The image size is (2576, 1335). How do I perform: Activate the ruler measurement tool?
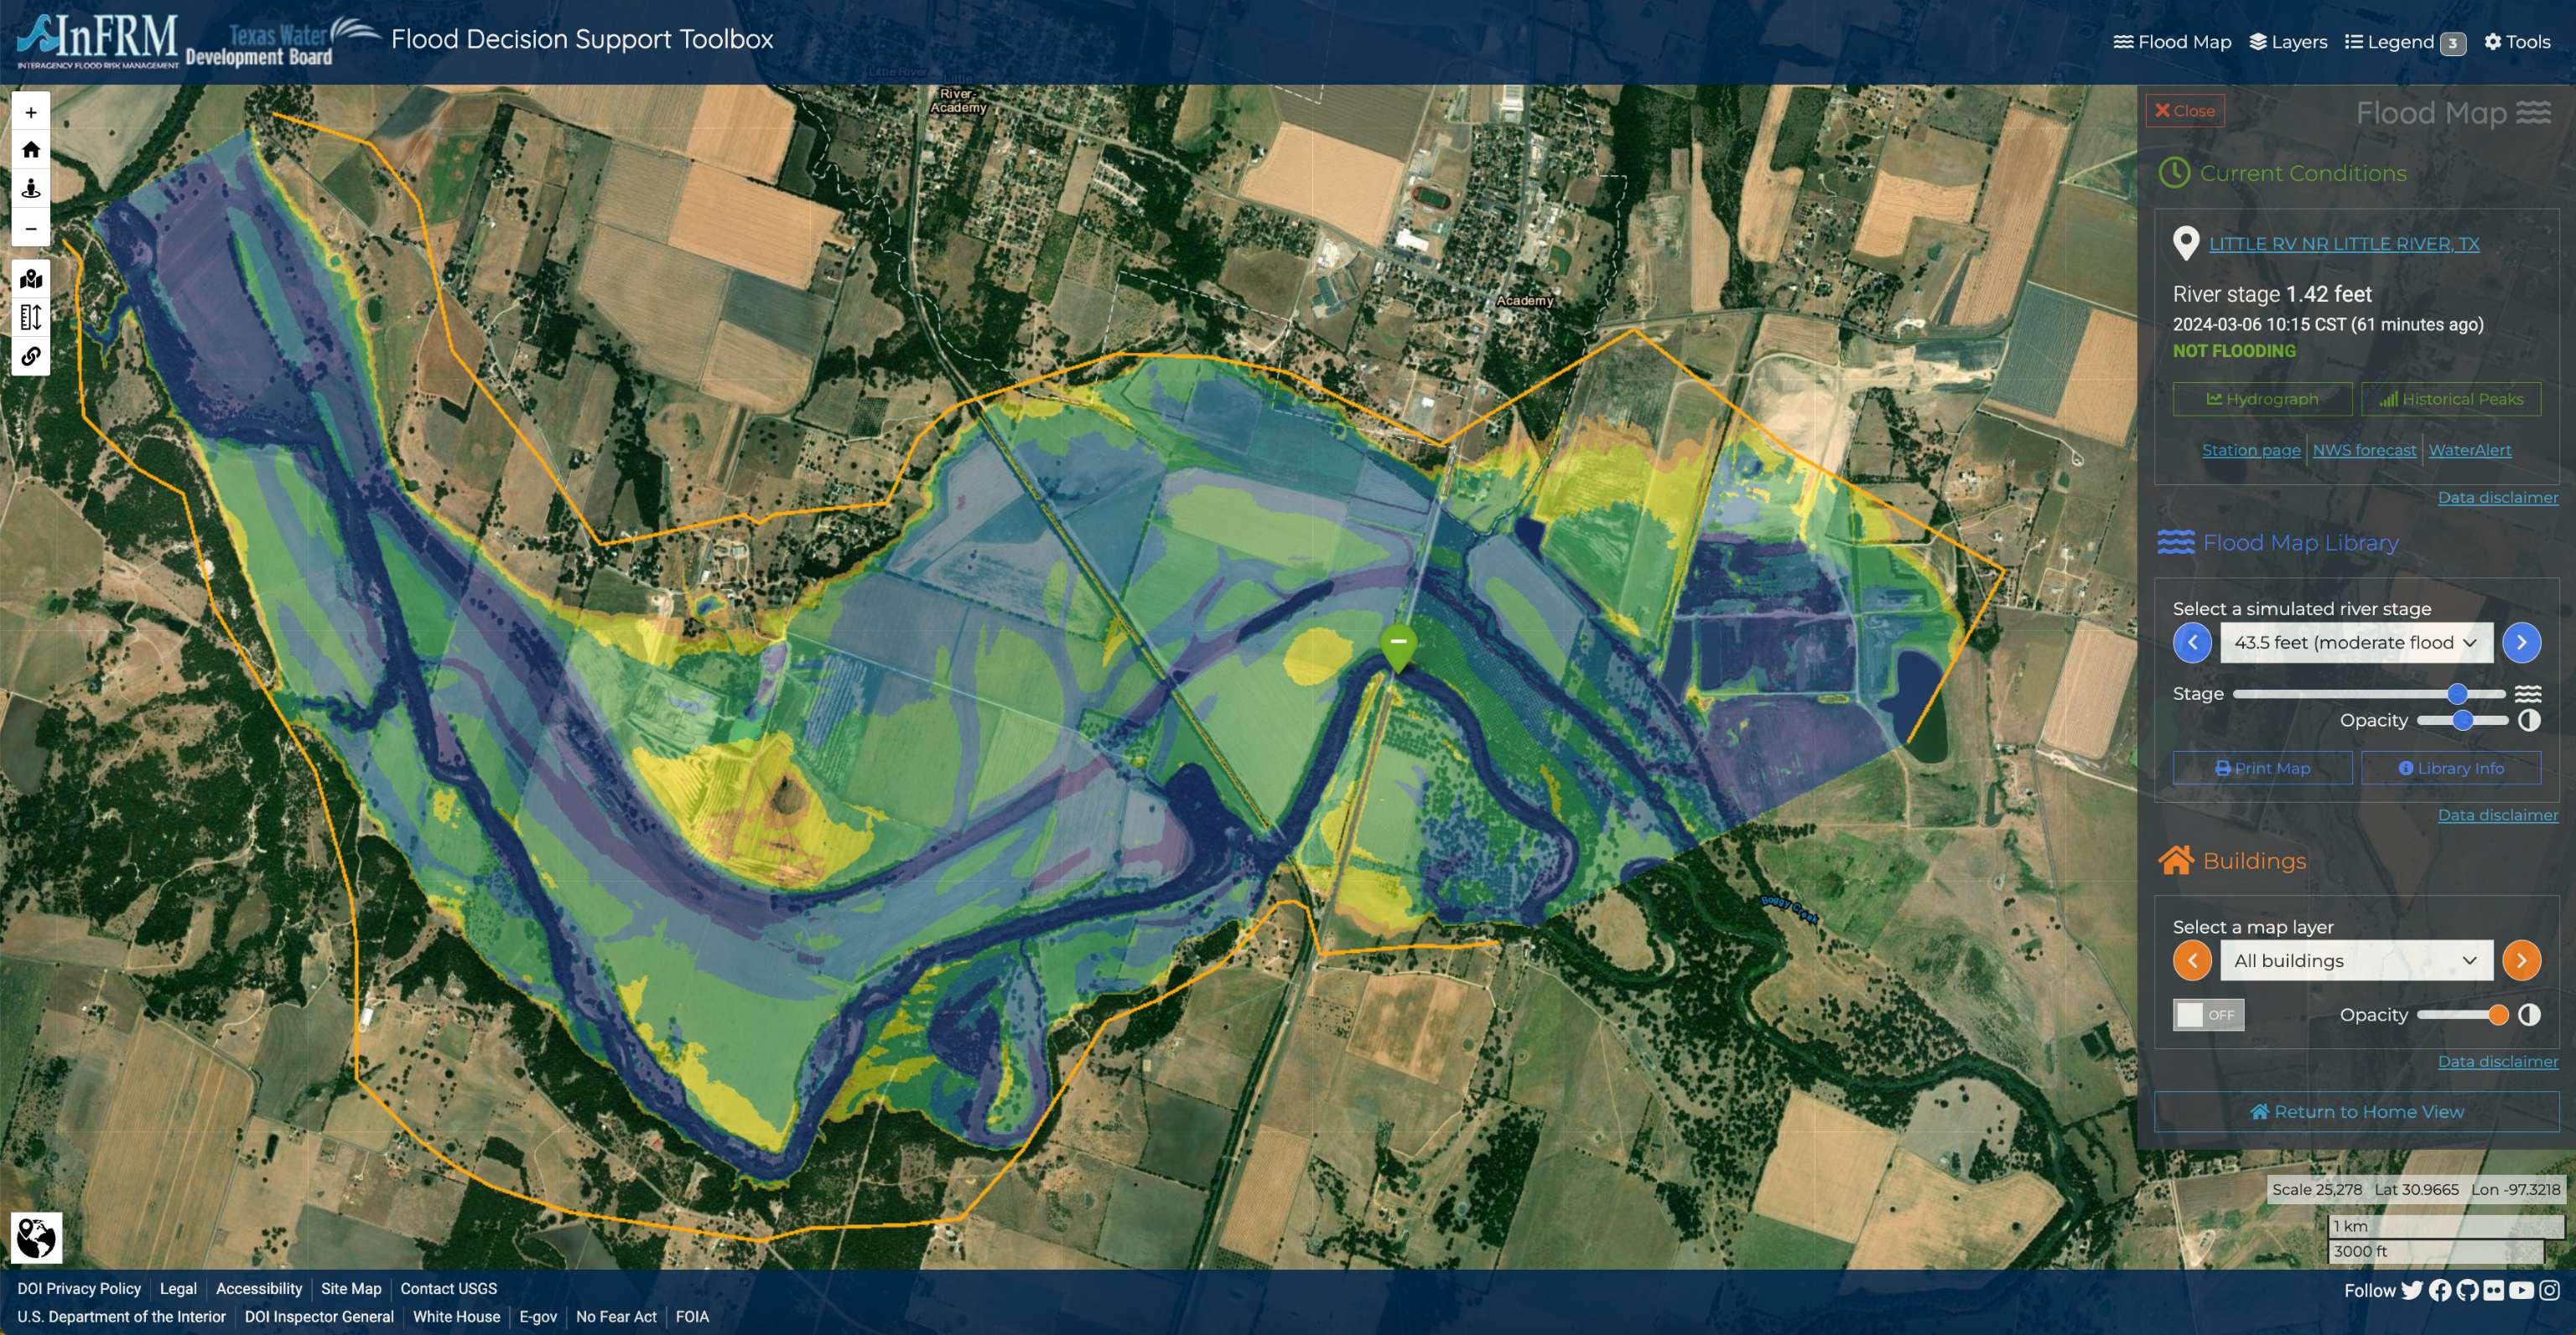click(x=31, y=318)
